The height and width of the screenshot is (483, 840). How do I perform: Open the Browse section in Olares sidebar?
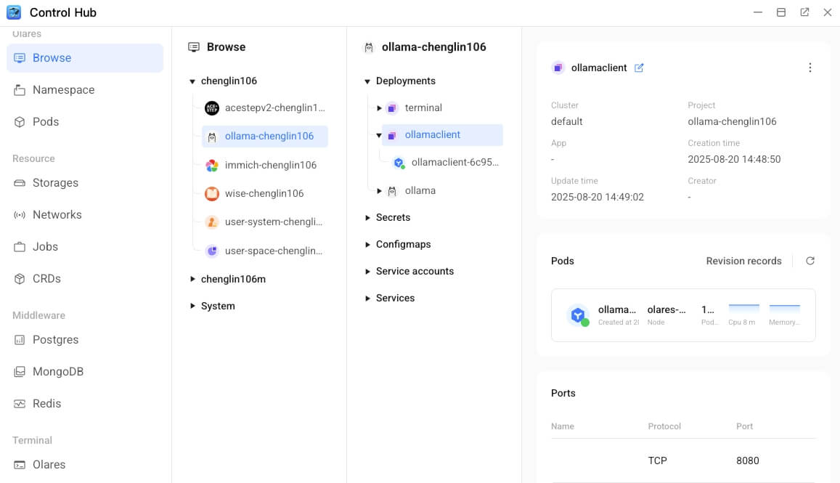point(51,57)
